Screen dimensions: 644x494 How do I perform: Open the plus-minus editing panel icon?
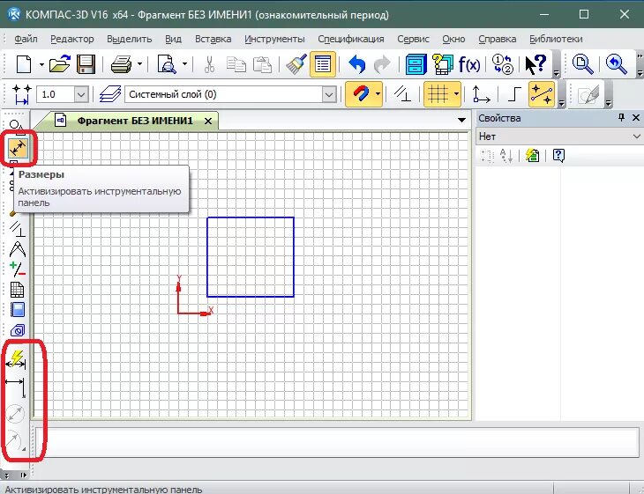(18, 269)
